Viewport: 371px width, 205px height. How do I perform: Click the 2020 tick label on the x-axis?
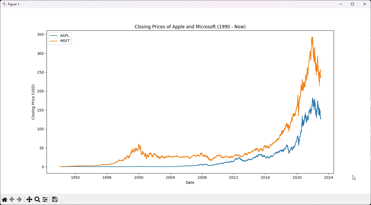[297, 177]
